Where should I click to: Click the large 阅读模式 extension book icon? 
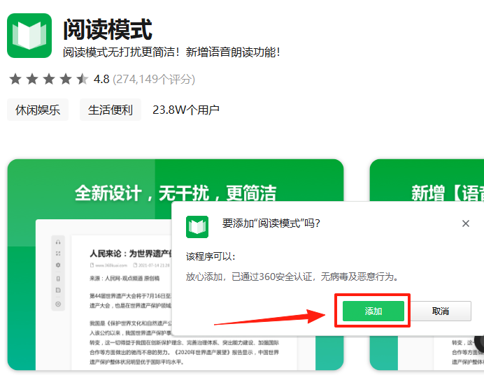[x=29, y=36]
